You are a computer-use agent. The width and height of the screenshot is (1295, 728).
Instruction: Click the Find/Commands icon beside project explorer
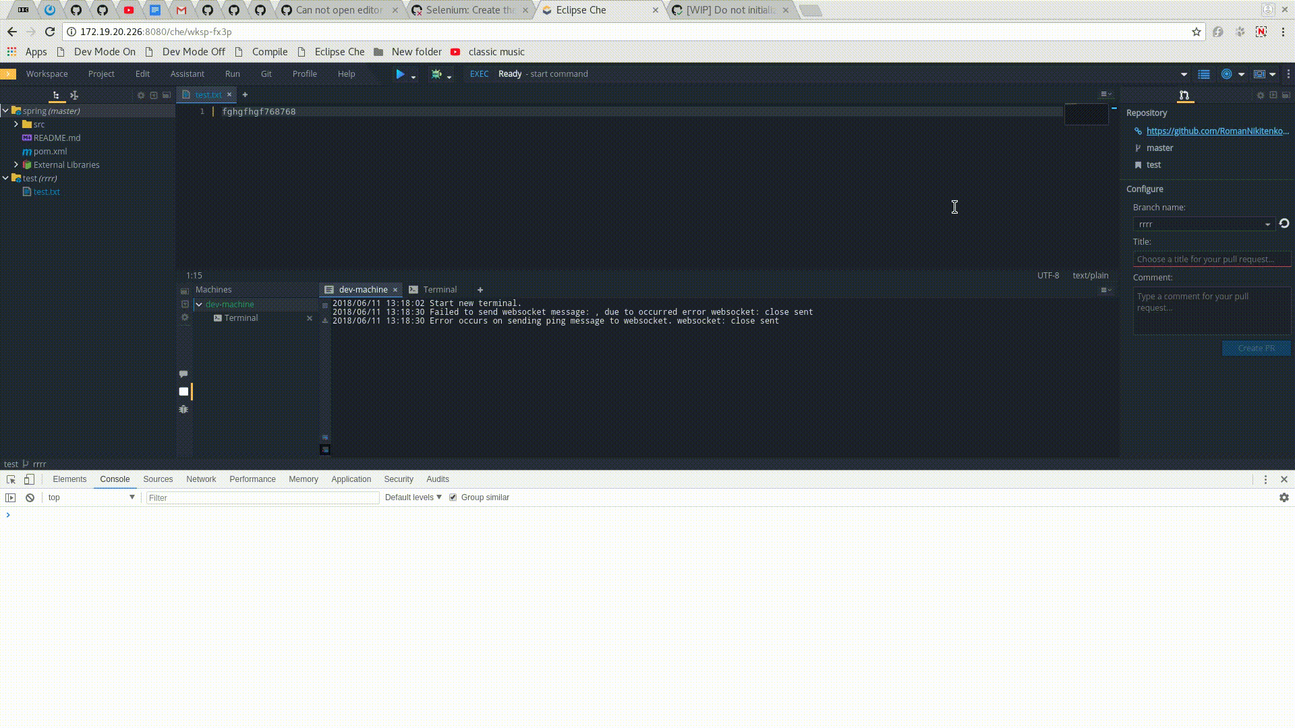coord(74,95)
